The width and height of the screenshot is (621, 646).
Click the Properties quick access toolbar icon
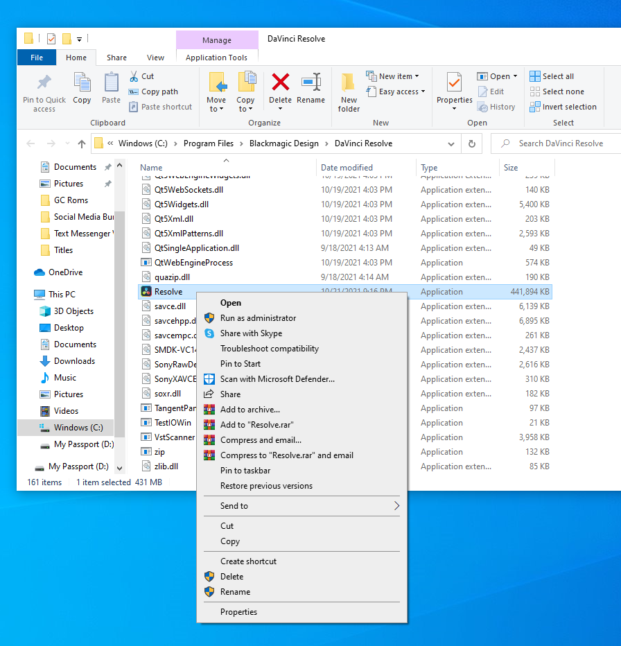point(51,39)
